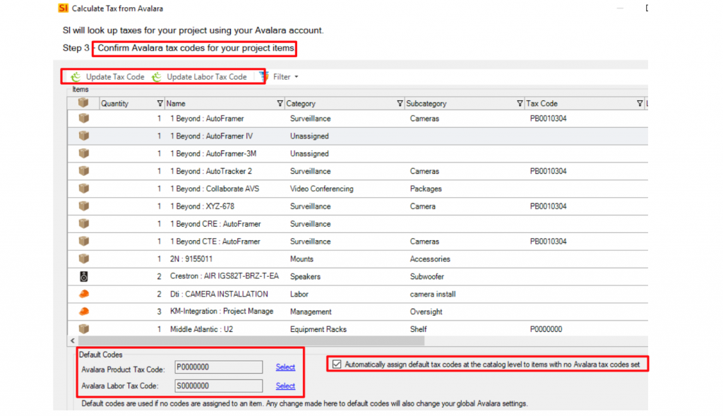723x416 pixels.
Task: Click Select link for Product Tax Code
Action: coord(285,367)
